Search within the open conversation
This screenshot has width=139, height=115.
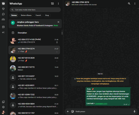coord(129,4)
